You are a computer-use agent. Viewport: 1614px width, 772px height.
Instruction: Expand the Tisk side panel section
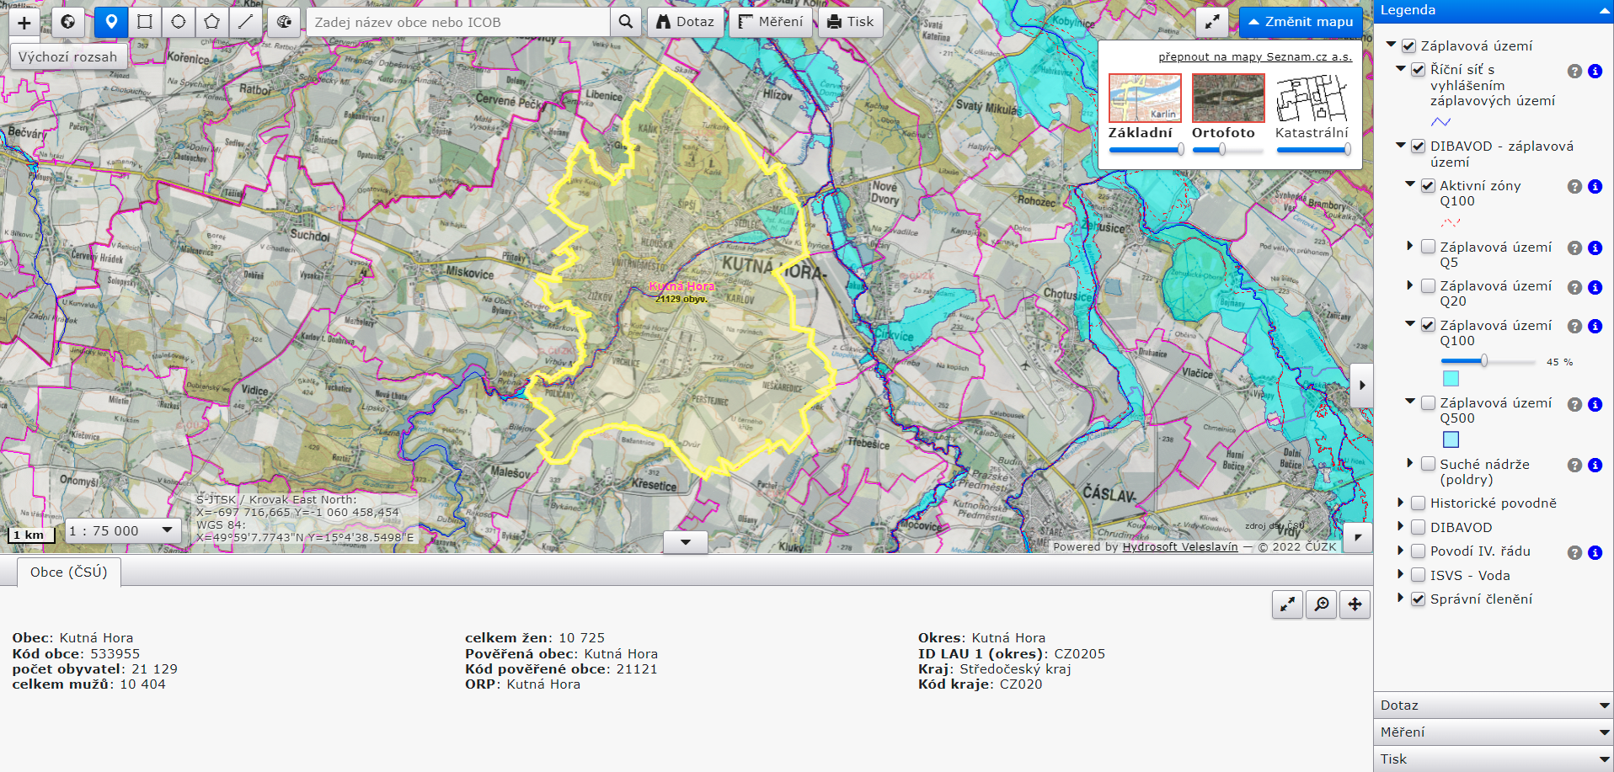(x=1494, y=759)
